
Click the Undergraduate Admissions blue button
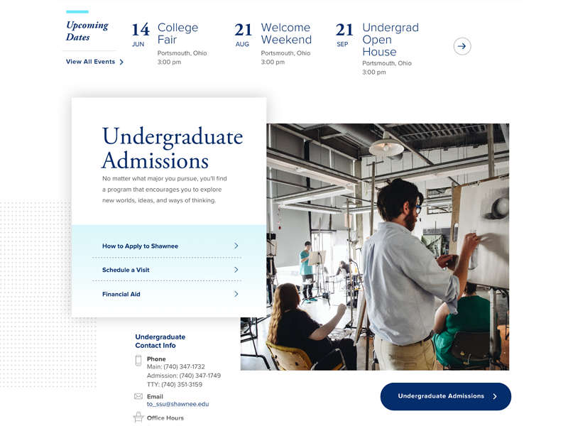tap(446, 396)
